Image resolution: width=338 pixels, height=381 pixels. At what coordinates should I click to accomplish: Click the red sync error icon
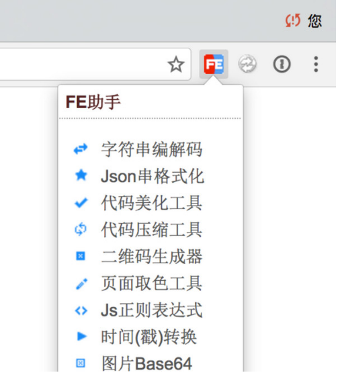point(293,20)
